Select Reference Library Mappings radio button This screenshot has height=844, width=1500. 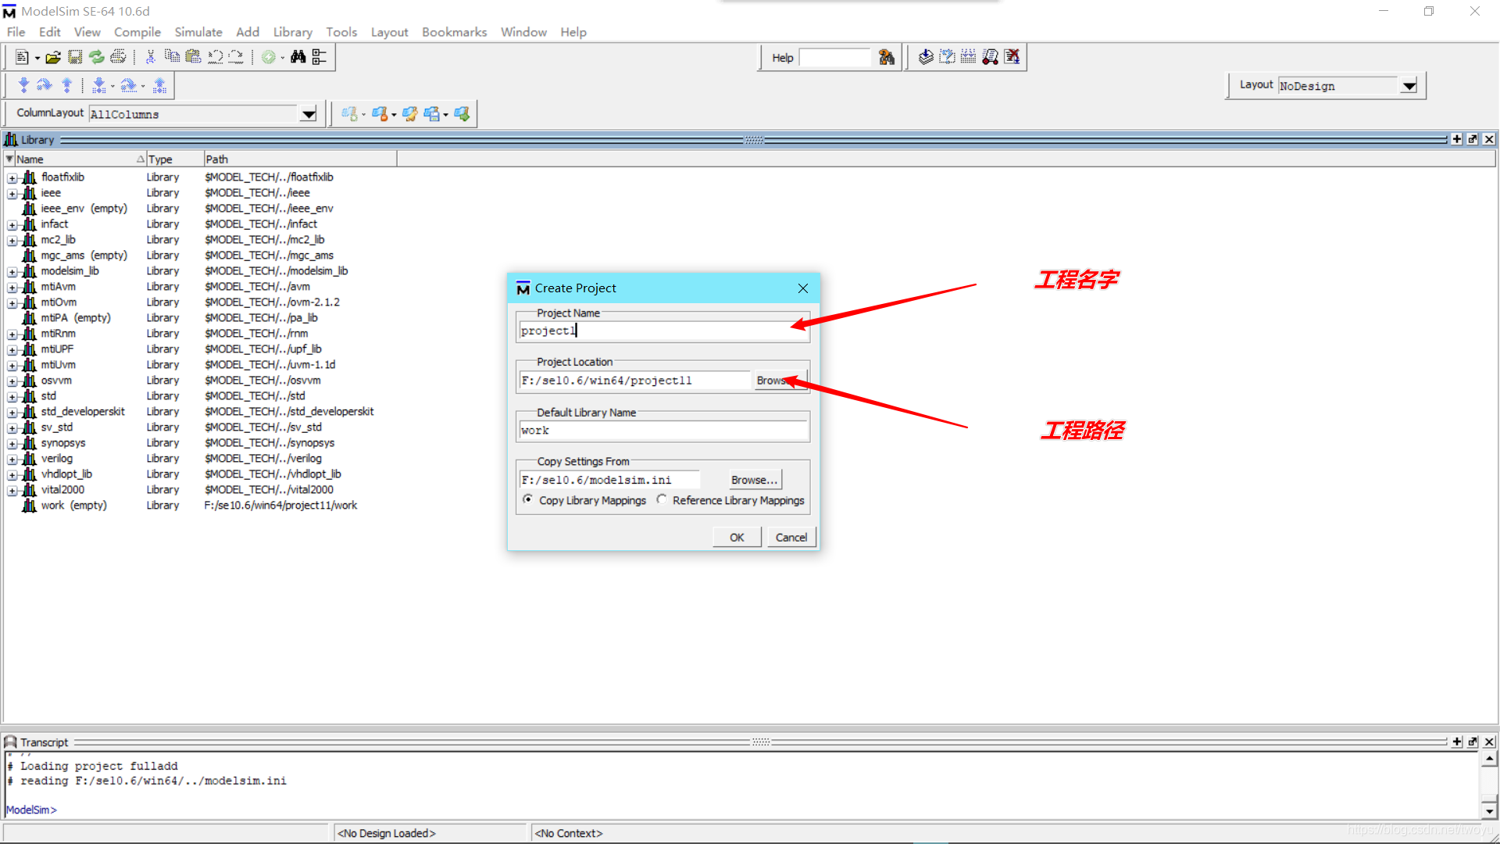[x=660, y=500]
